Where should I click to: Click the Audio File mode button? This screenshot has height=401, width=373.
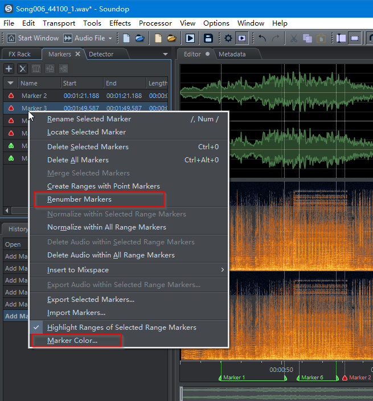[84, 38]
